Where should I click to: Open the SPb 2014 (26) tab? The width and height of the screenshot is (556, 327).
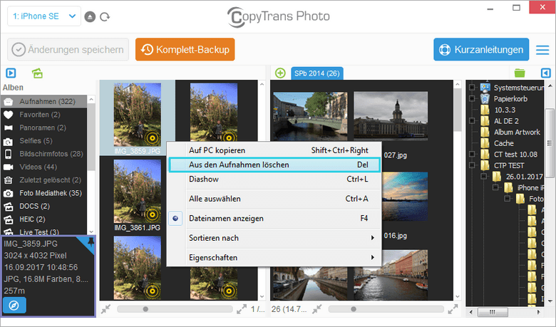click(317, 73)
